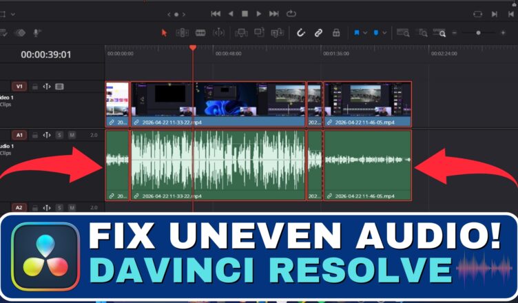
Task: Open dropdown beside the transform overlay icon
Action: click(13, 14)
